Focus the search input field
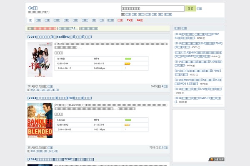The height and width of the screenshot is (166, 250). (153, 8)
